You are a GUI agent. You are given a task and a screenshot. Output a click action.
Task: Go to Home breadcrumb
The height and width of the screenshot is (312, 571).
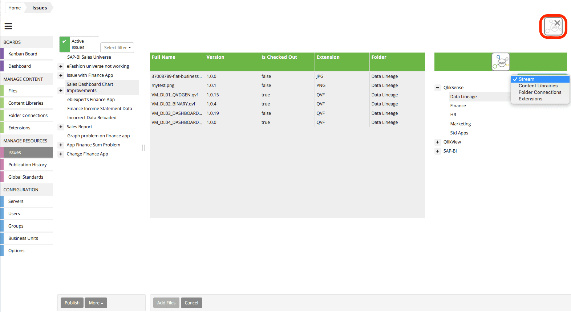pyautogui.click(x=15, y=8)
